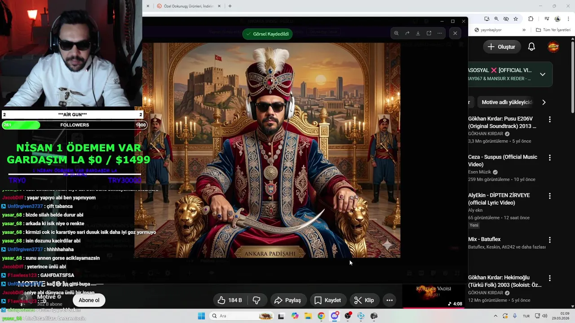Open options for Pusu E206V video

[x=549, y=119]
